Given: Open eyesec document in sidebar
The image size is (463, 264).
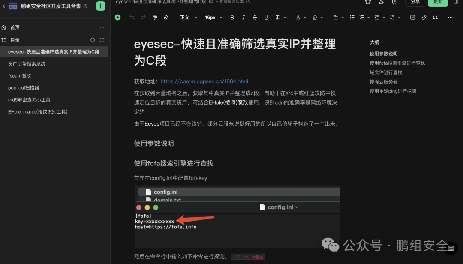Looking at the screenshot, I should tap(54, 52).
